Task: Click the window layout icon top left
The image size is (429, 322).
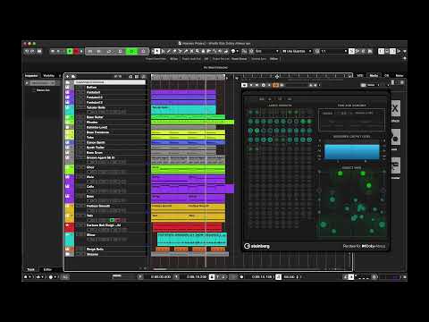Action: [x=39, y=51]
